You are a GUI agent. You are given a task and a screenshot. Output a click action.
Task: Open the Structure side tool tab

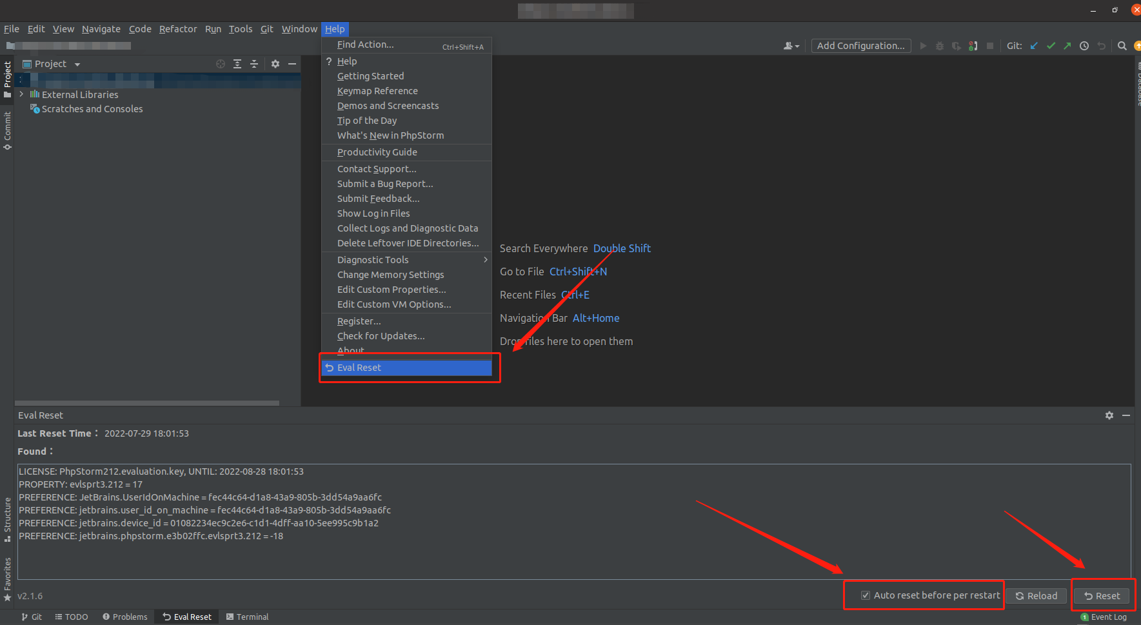7,520
